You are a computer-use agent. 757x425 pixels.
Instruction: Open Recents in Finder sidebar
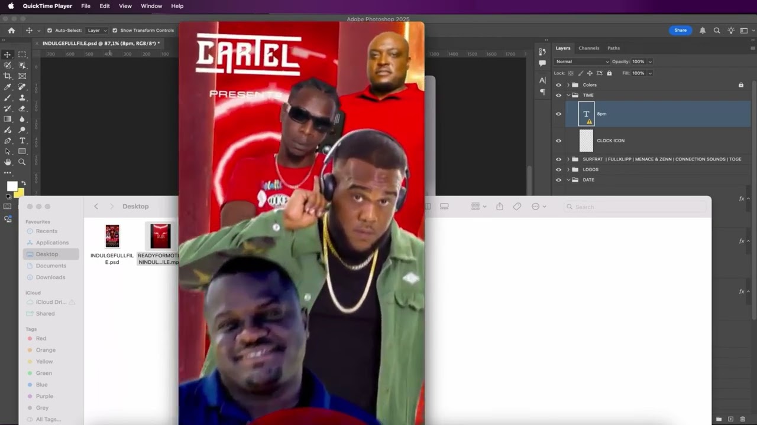pyautogui.click(x=46, y=231)
